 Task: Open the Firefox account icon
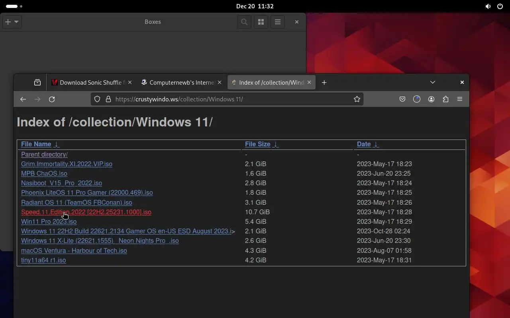coord(431,99)
